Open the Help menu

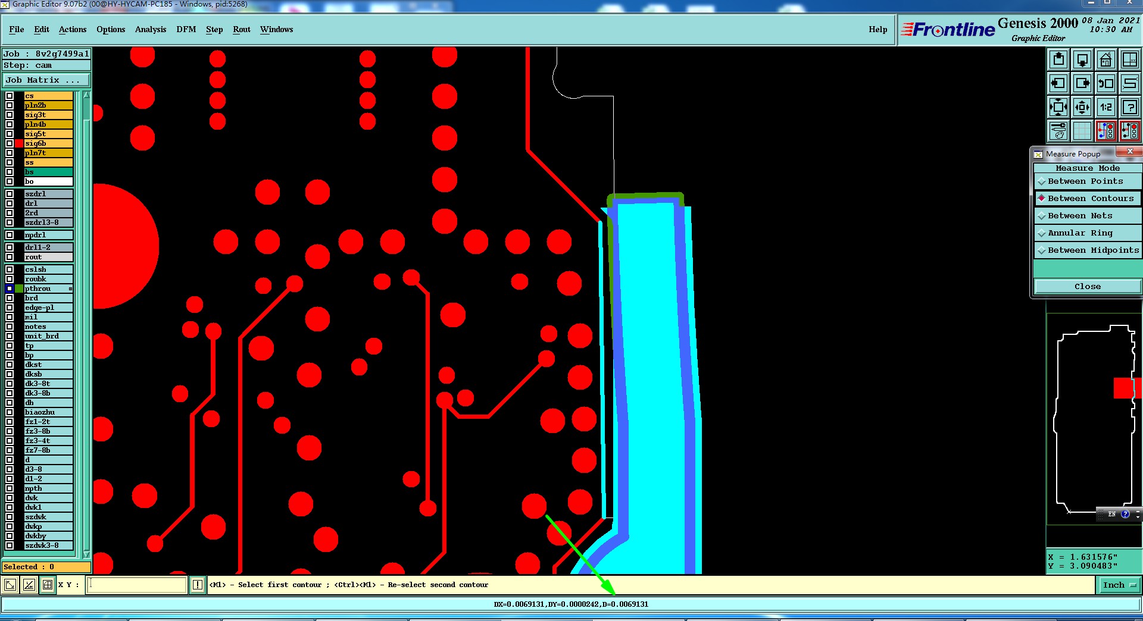pyautogui.click(x=877, y=29)
